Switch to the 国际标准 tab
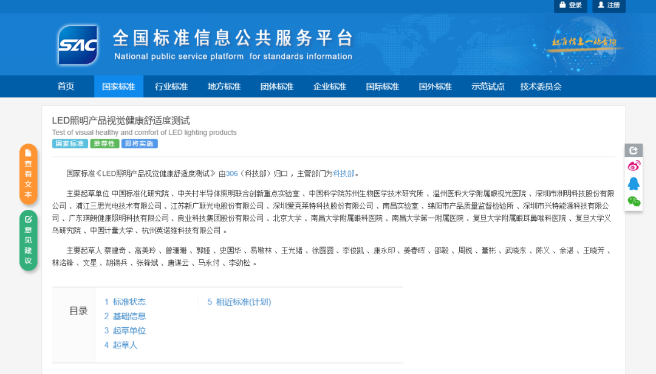 382,86
